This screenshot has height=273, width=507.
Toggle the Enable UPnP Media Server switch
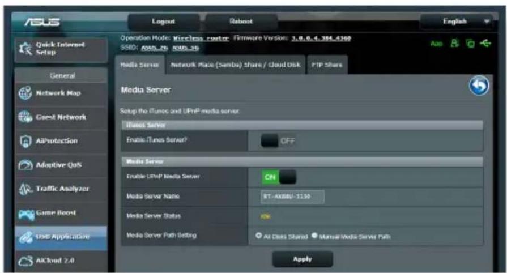coord(279,177)
